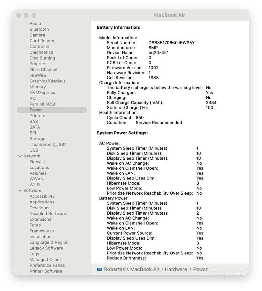Open Frameworks entry
The height and width of the screenshot is (291, 262).
42,231
